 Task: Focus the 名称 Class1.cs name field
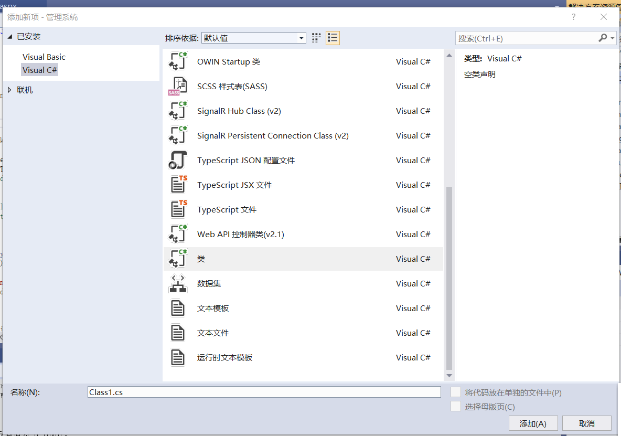(264, 392)
